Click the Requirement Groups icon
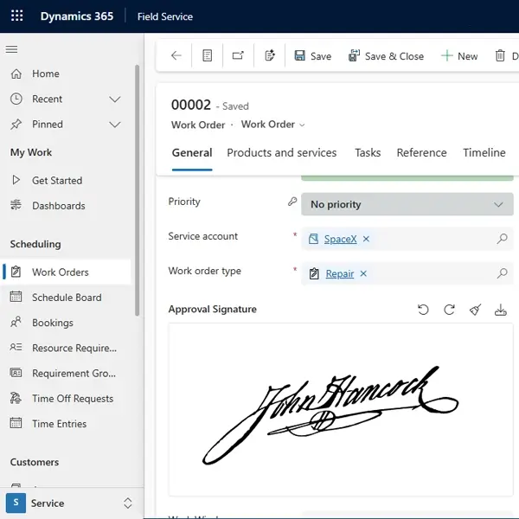The image size is (519, 519). tap(16, 373)
